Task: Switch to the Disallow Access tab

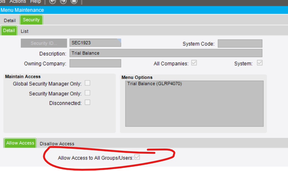Action: coord(57,144)
